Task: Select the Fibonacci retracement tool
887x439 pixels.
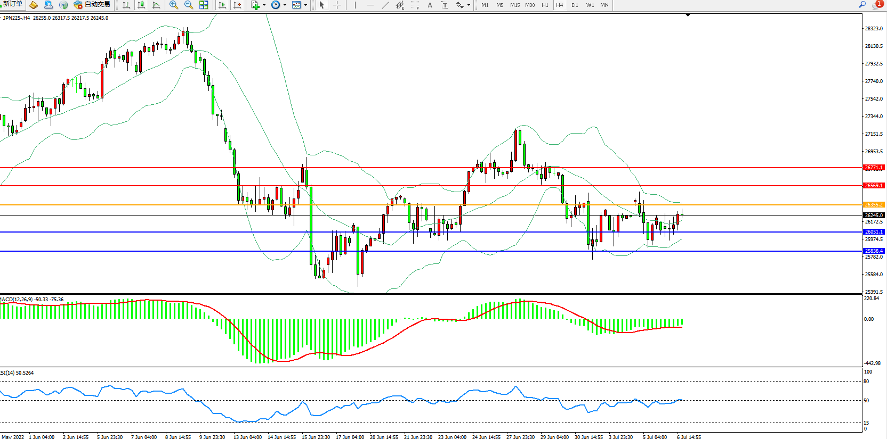Action: 415,5
